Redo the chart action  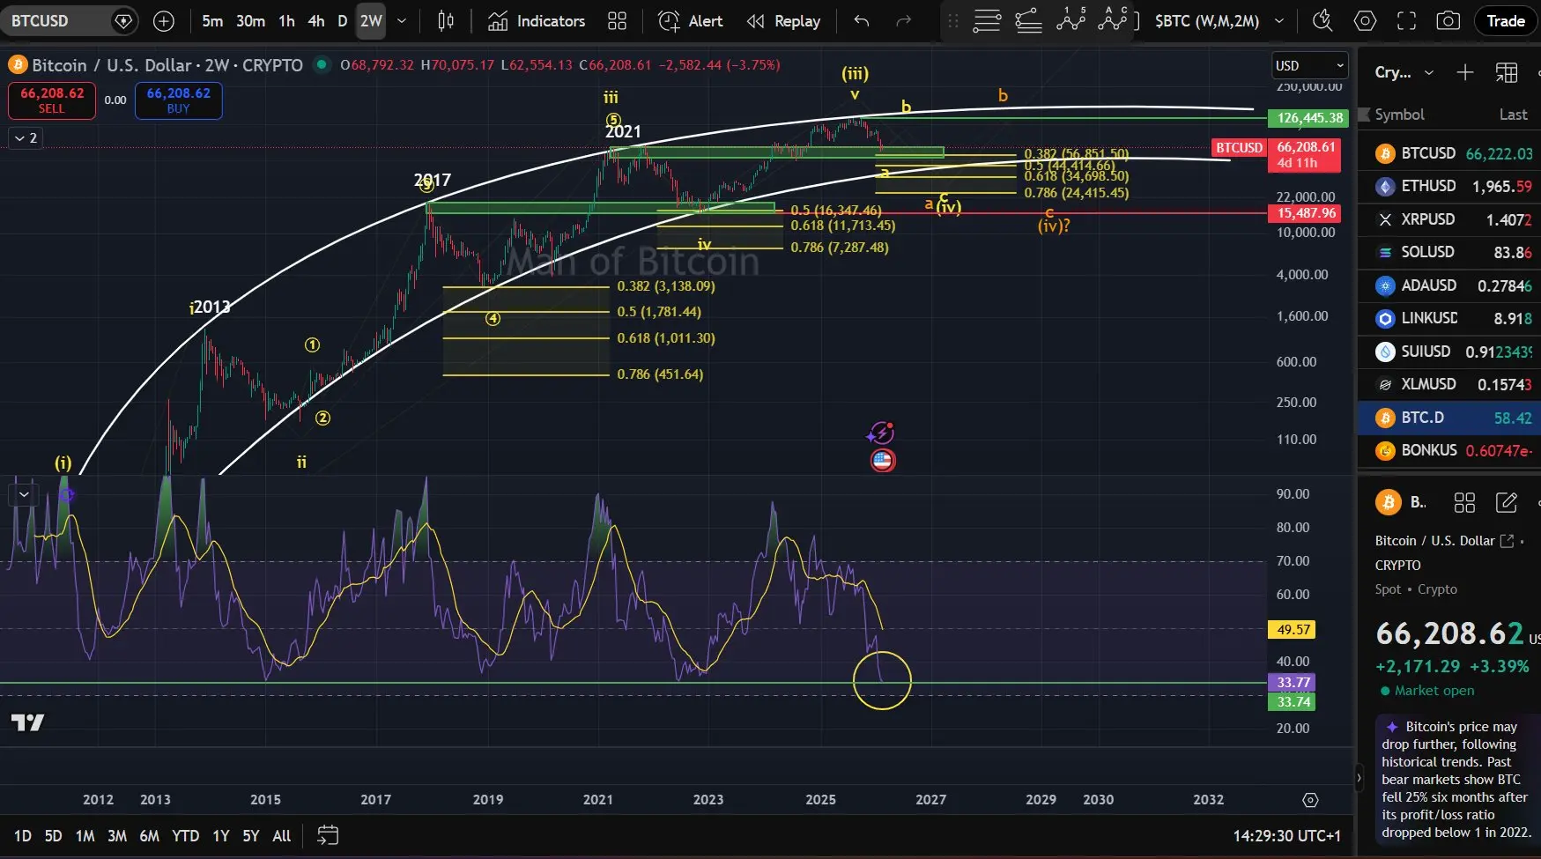[x=903, y=21]
